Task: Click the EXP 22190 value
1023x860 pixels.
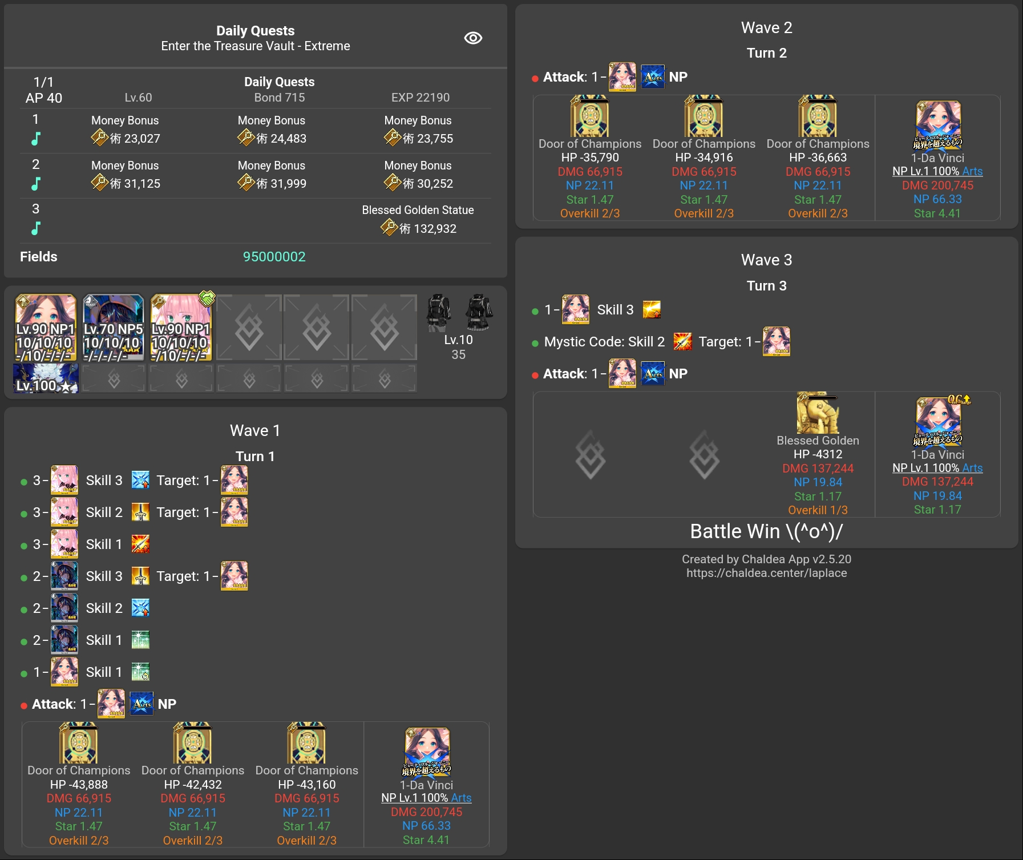Action: coord(420,98)
